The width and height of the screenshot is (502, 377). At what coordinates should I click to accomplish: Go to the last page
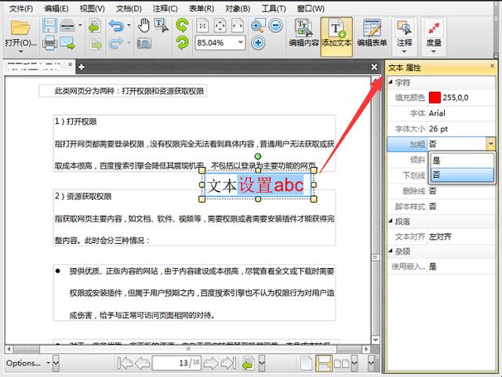pos(228,363)
